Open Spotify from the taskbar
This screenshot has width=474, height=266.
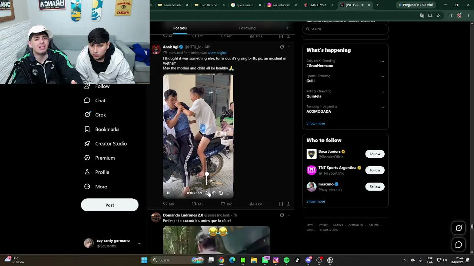287,260
